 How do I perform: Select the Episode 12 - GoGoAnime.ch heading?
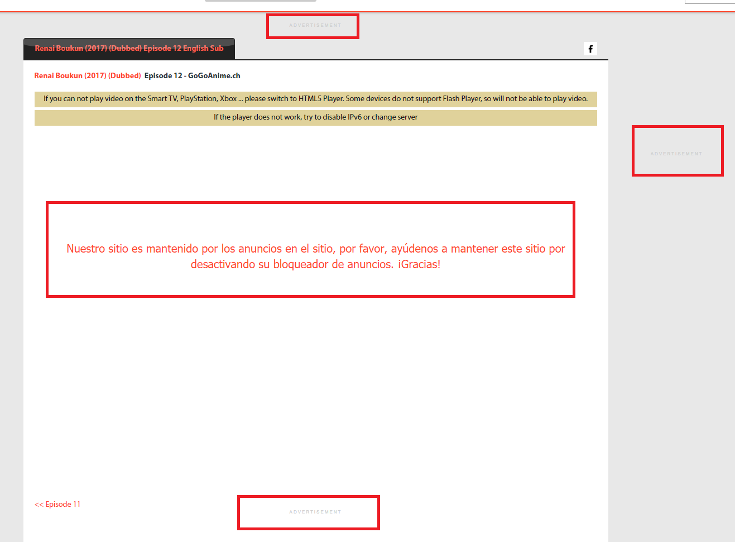192,75
